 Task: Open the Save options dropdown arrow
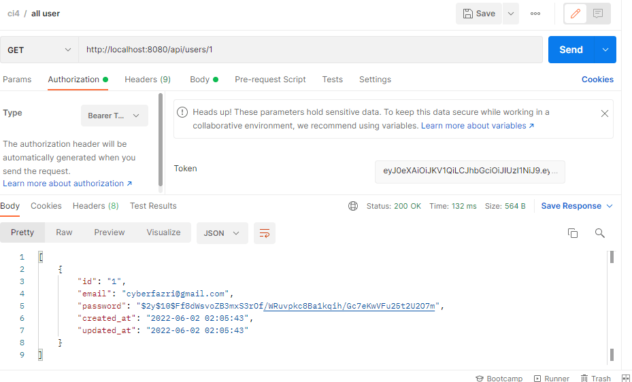[511, 14]
